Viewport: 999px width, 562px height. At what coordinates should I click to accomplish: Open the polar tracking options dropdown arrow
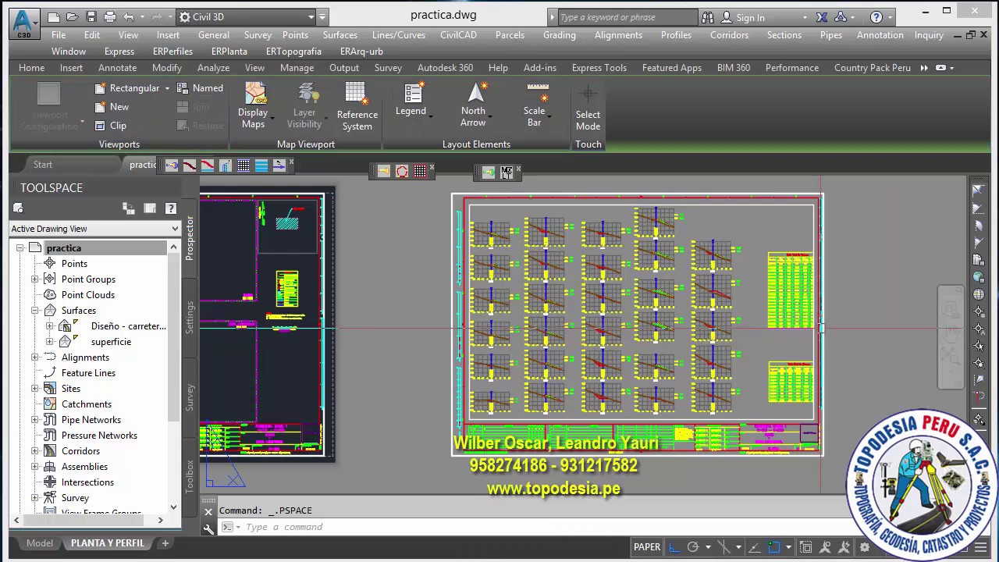tap(708, 547)
